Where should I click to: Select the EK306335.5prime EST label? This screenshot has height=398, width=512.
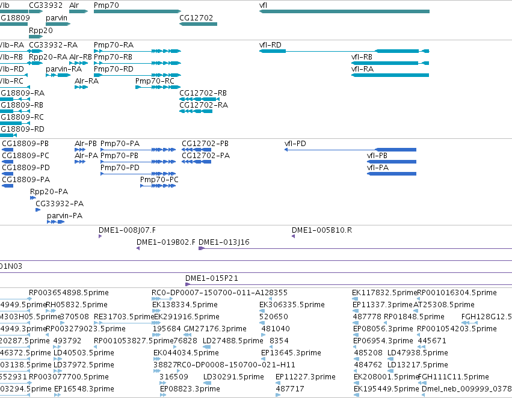point(292,305)
